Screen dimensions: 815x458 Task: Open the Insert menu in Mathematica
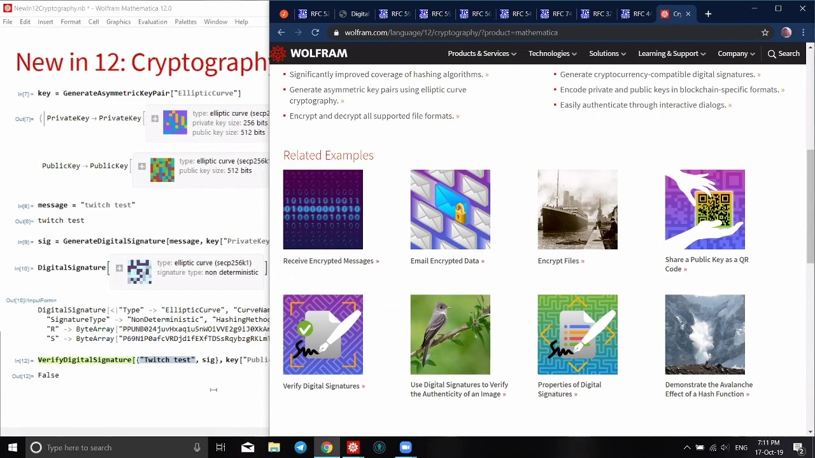pos(45,22)
